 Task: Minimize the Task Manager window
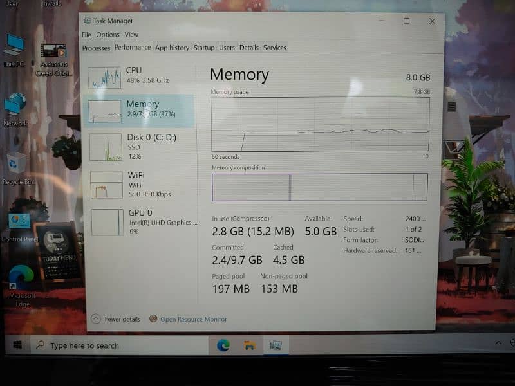pyautogui.click(x=382, y=21)
